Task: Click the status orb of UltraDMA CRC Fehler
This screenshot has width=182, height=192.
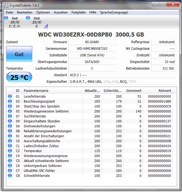Action: [10, 171]
